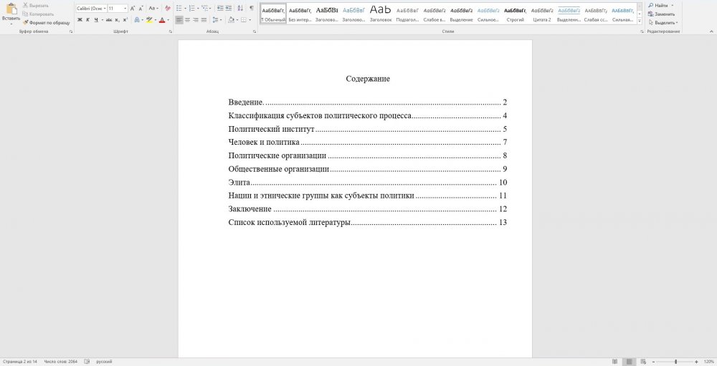717x366 pixels.
Task: Click the zoom slider in status bar
Action: click(675, 362)
